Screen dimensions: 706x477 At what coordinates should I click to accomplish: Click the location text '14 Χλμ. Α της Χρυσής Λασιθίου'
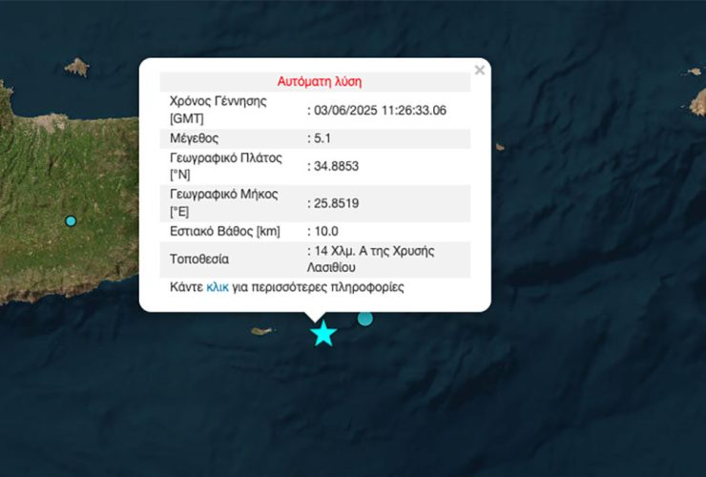[374, 259]
